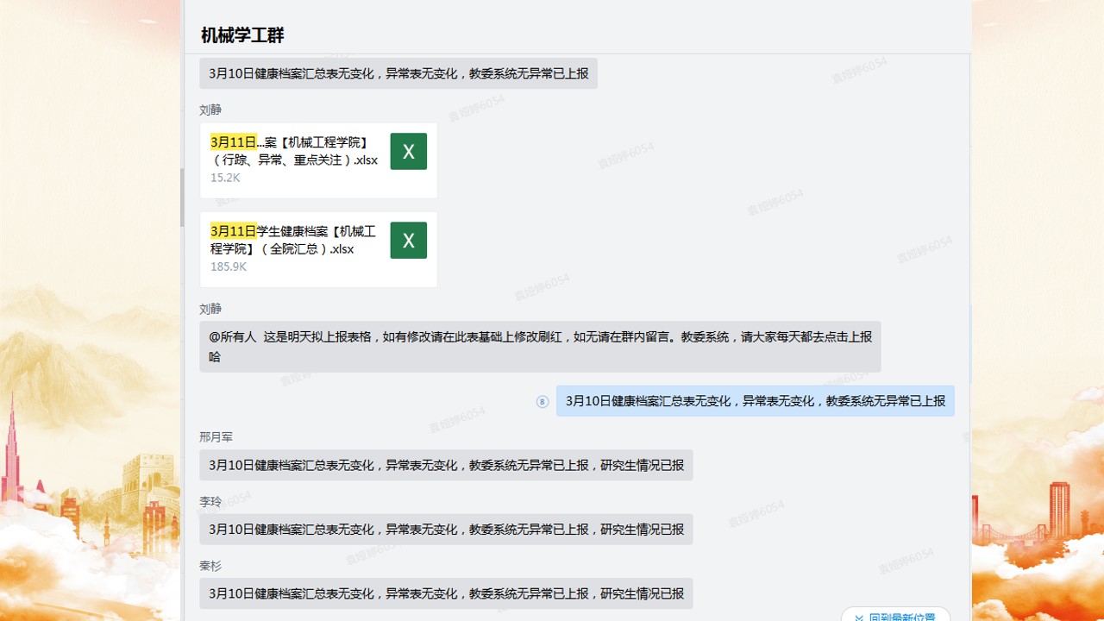This screenshot has width=1104, height=621.
Task: Click the file name text ending (全院汇总).xlsx
Action: [293, 241]
